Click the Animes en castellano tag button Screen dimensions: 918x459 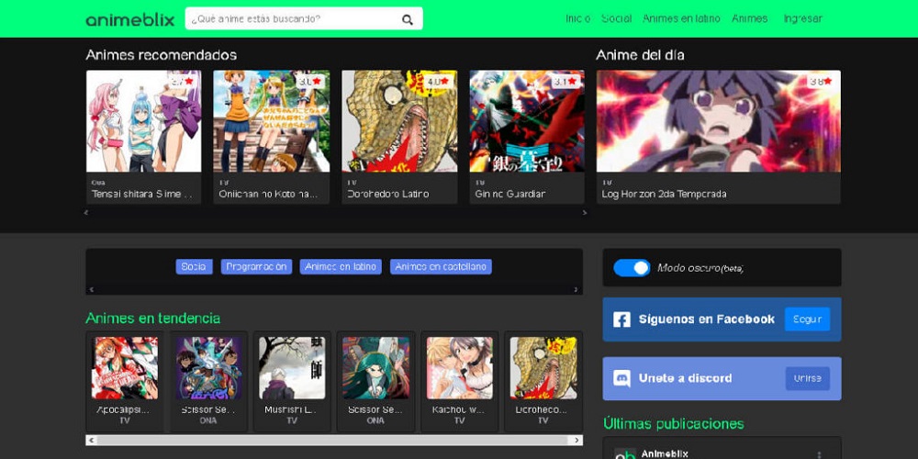(x=441, y=266)
